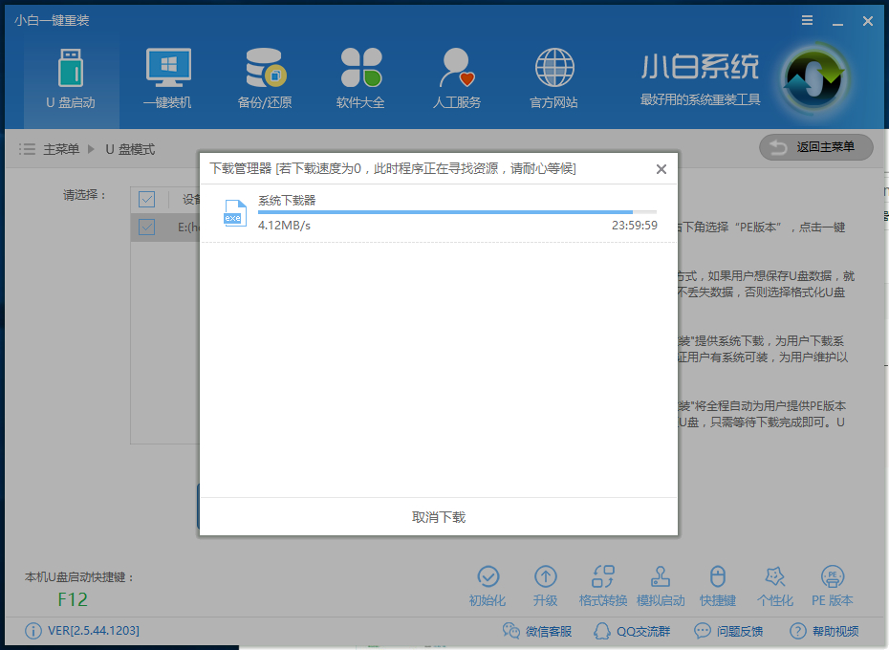This screenshot has height=650, width=889.
Task: Open the 快捷键 hotkey list
Action: 718,583
